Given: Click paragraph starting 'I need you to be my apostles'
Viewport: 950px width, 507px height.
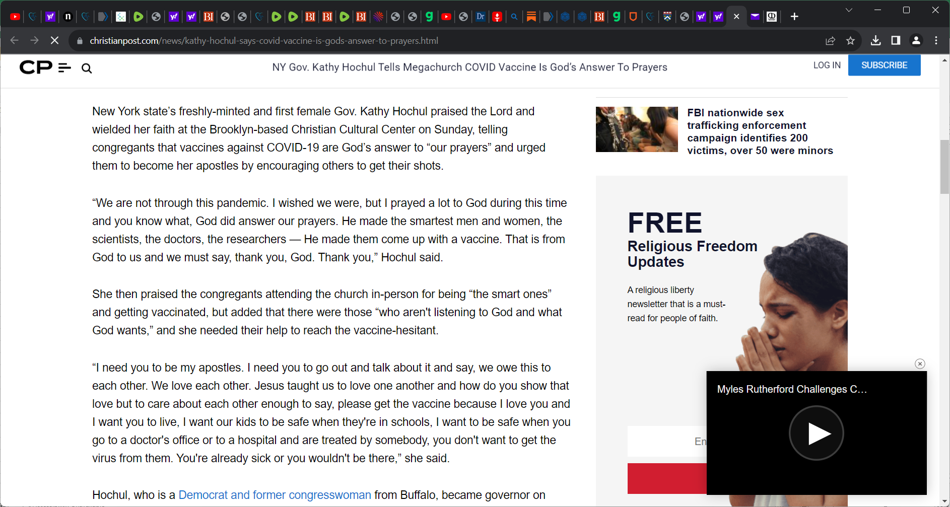Looking at the screenshot, I should pyautogui.click(x=331, y=413).
